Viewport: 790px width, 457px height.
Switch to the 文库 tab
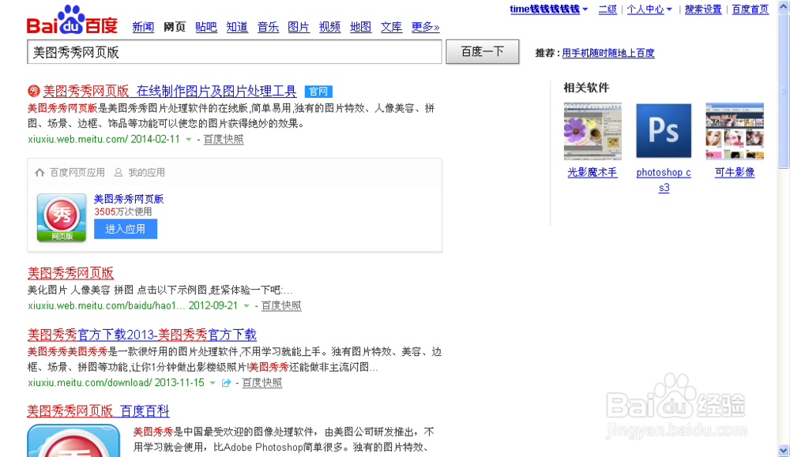tap(392, 27)
